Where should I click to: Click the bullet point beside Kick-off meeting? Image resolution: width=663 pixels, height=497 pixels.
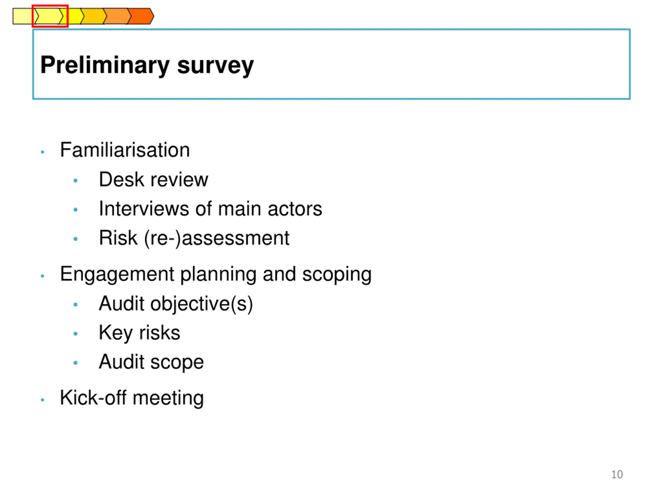coord(42,400)
